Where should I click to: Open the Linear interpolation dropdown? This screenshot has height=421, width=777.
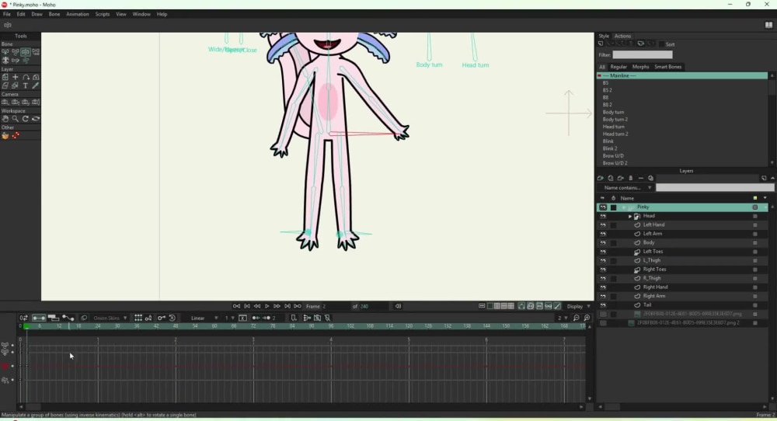(204, 318)
